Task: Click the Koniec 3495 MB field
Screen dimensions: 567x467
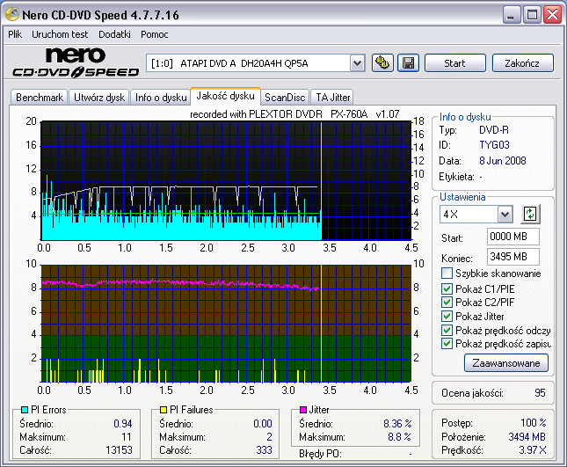Action: [513, 257]
